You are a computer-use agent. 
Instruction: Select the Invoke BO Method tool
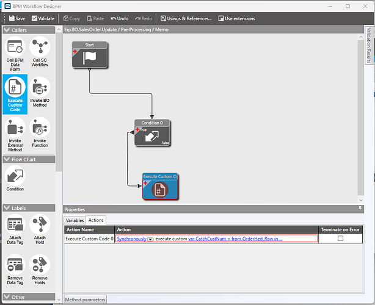pyautogui.click(x=40, y=92)
